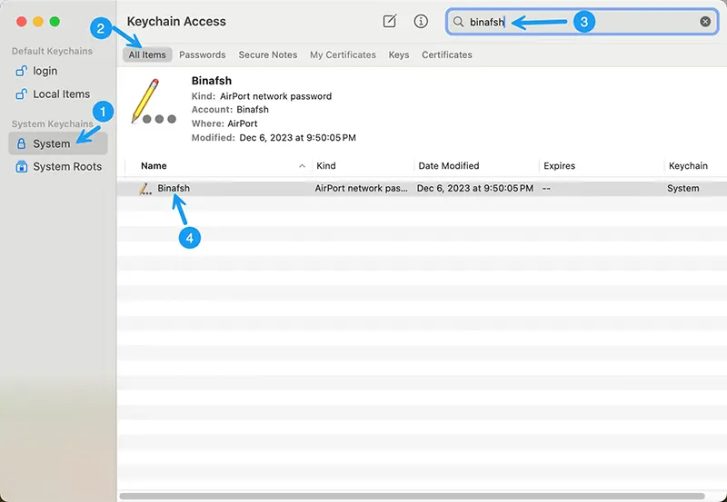Select the Keys tab
Image resolution: width=727 pixels, height=502 pixels.
(399, 54)
